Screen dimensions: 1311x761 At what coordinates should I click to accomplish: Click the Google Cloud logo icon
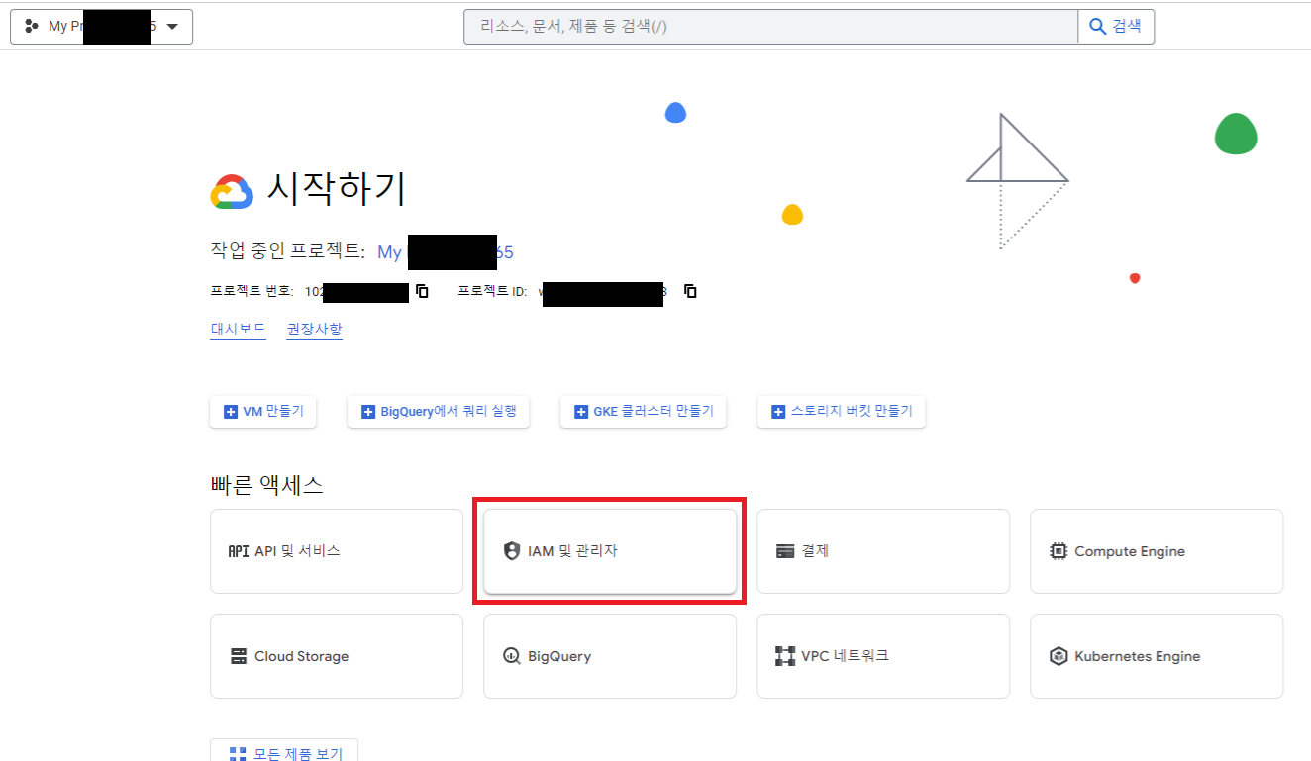pyautogui.click(x=232, y=192)
